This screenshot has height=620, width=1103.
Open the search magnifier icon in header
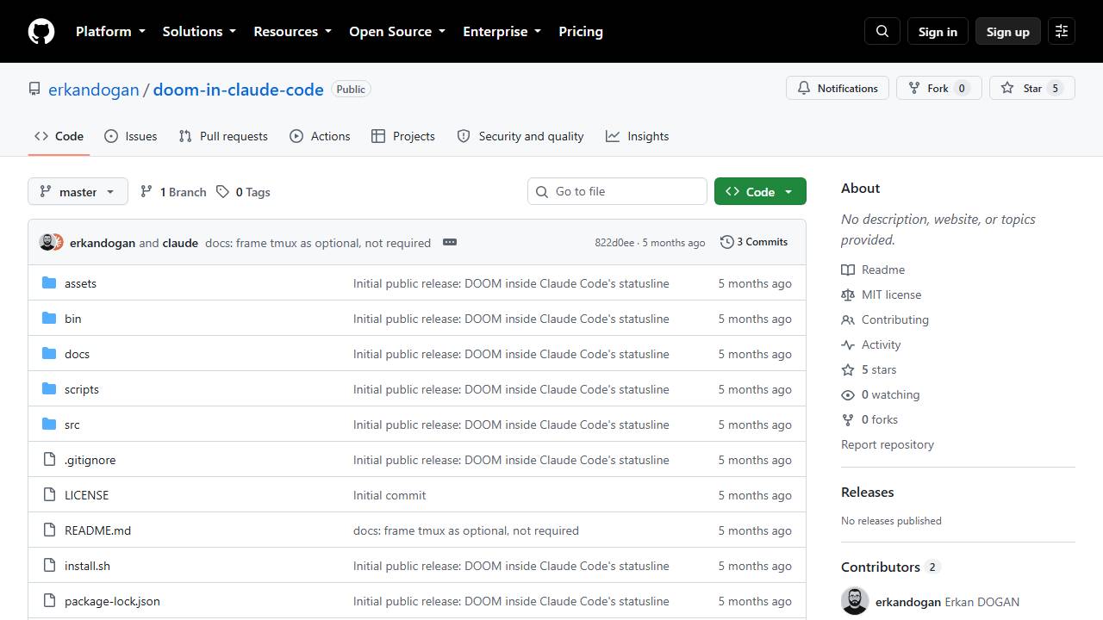pos(882,31)
